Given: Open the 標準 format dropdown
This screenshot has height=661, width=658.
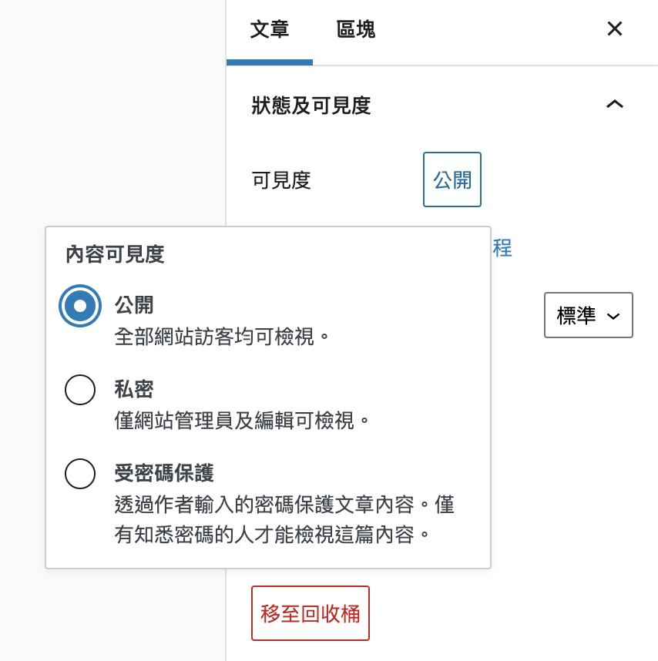Looking at the screenshot, I should pos(588,315).
